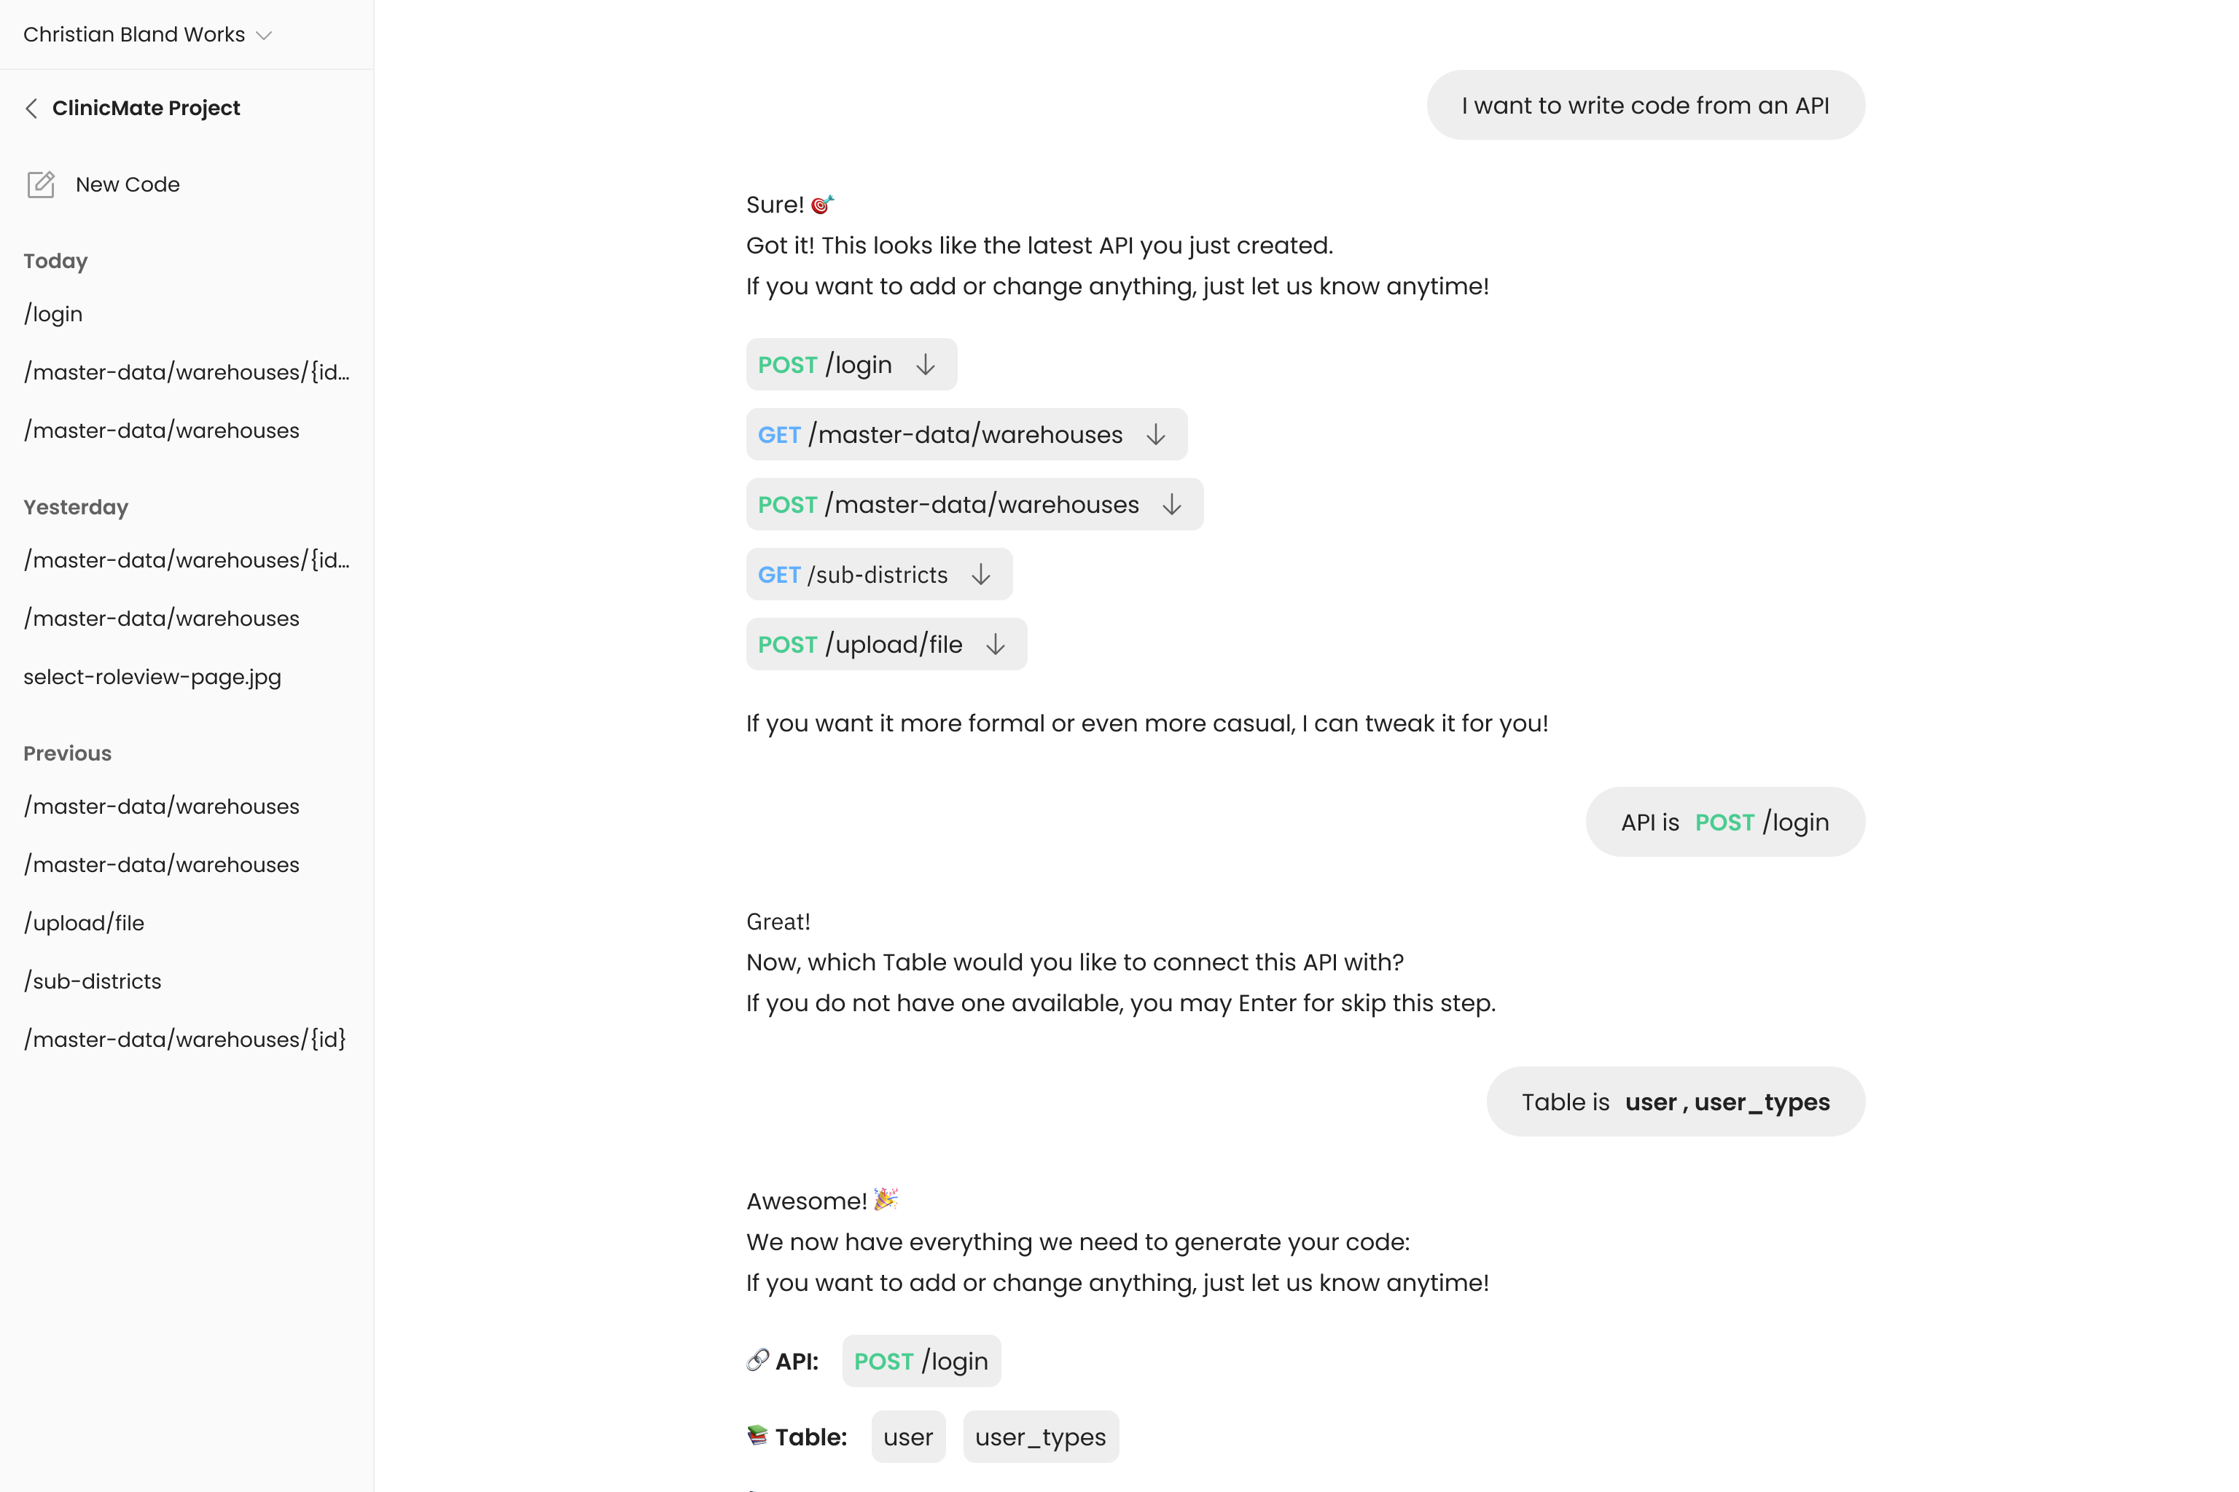Select the user table chip
Image resolution: width=2239 pixels, height=1492 pixels.
tap(908, 1437)
